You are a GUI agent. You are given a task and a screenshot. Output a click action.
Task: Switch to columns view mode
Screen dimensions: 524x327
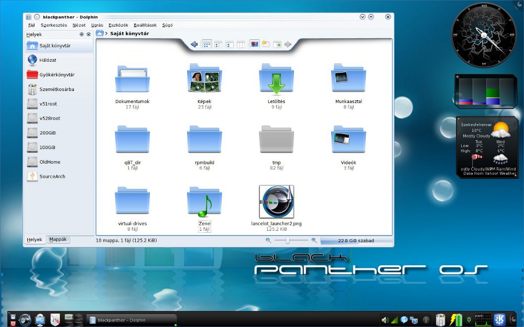click(x=241, y=44)
